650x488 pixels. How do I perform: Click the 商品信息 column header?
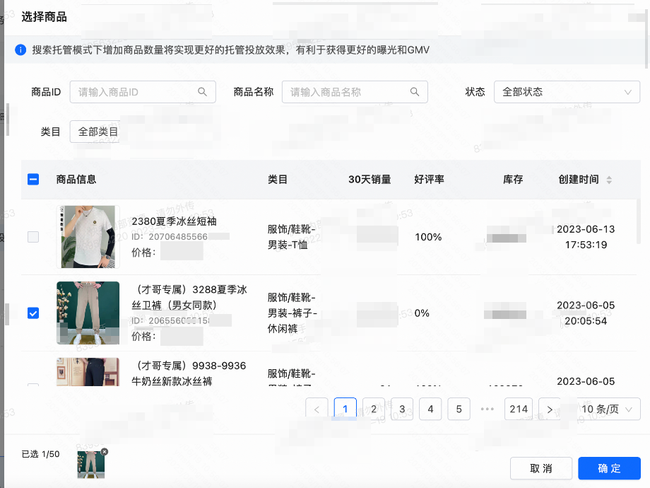coord(76,179)
